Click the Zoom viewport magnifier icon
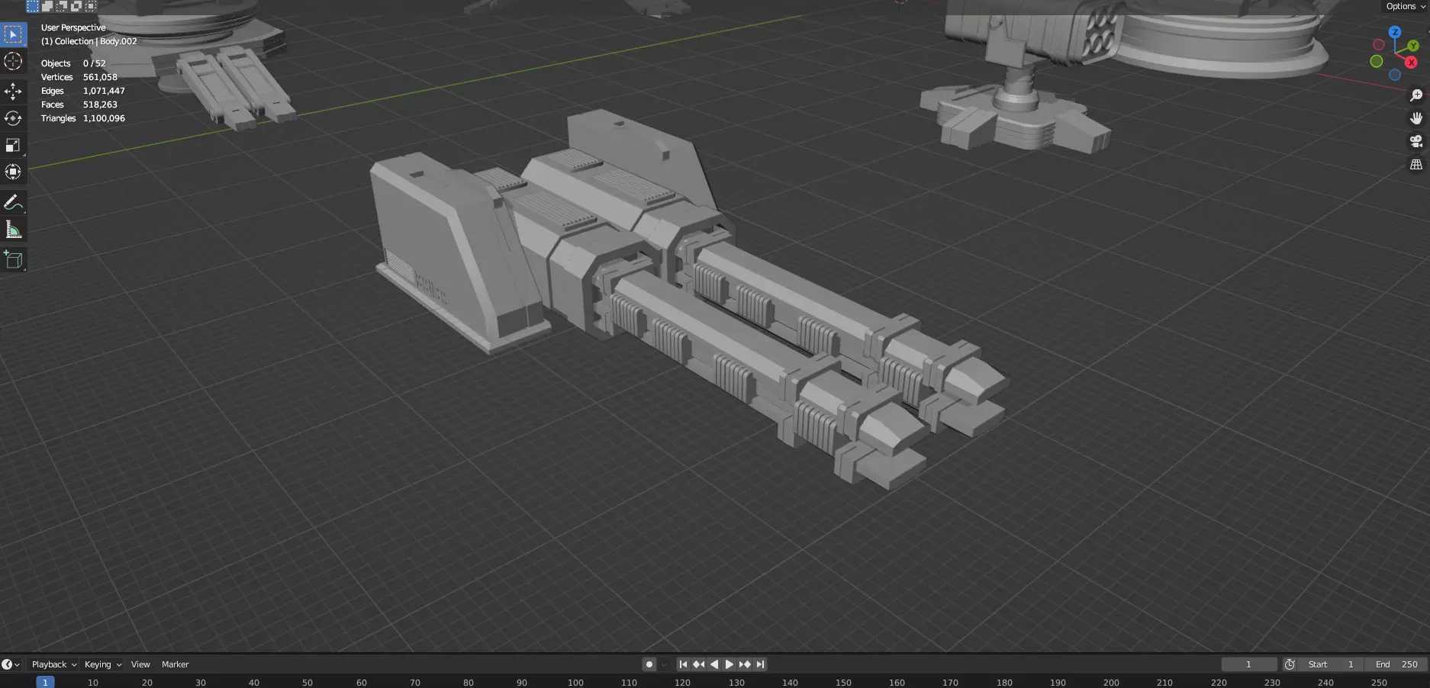This screenshot has width=1430, height=688. [x=1416, y=95]
